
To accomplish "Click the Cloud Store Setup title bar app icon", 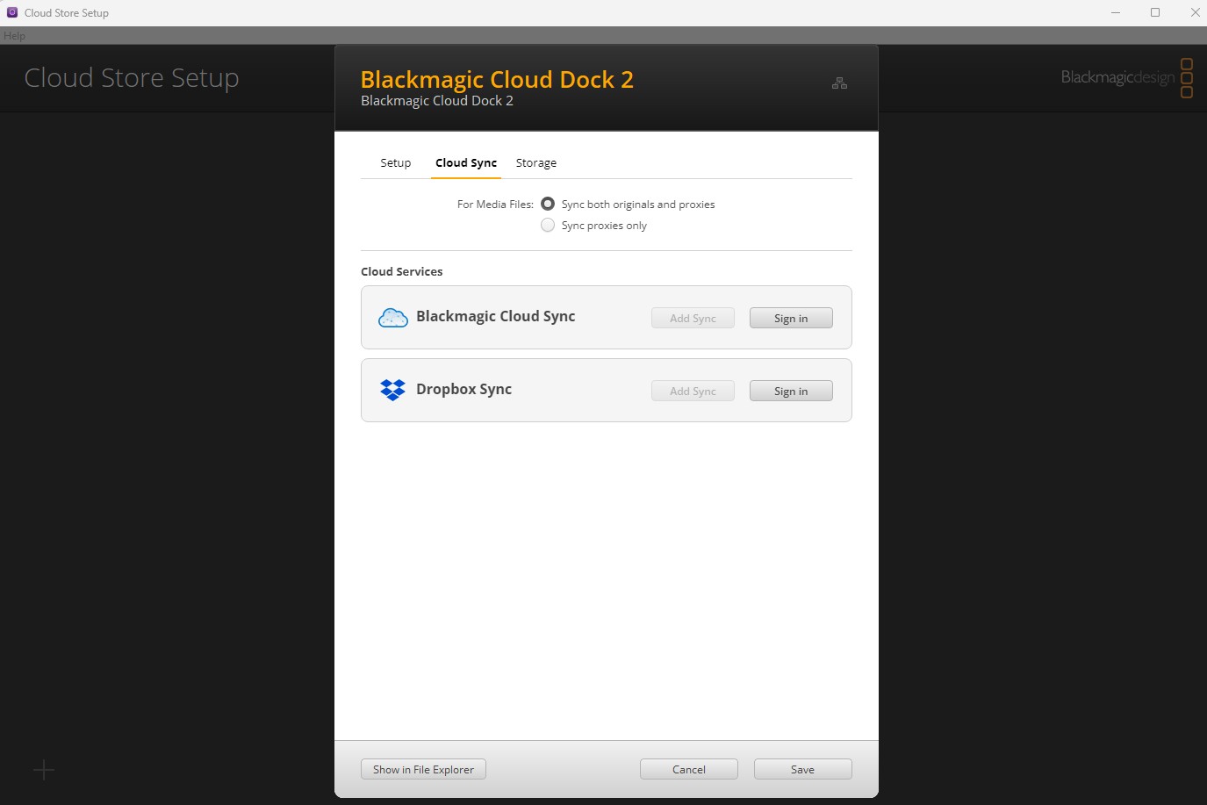I will (12, 12).
